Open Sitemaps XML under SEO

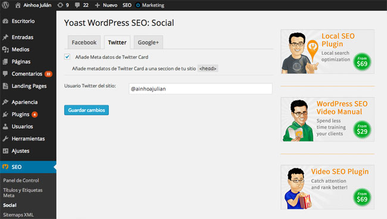[18, 215]
